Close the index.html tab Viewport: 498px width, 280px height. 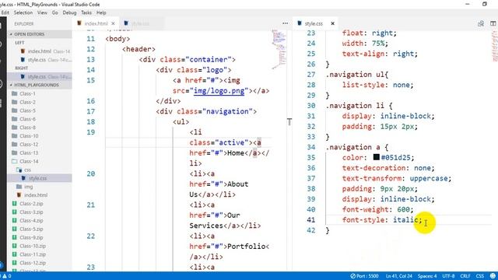pos(113,23)
